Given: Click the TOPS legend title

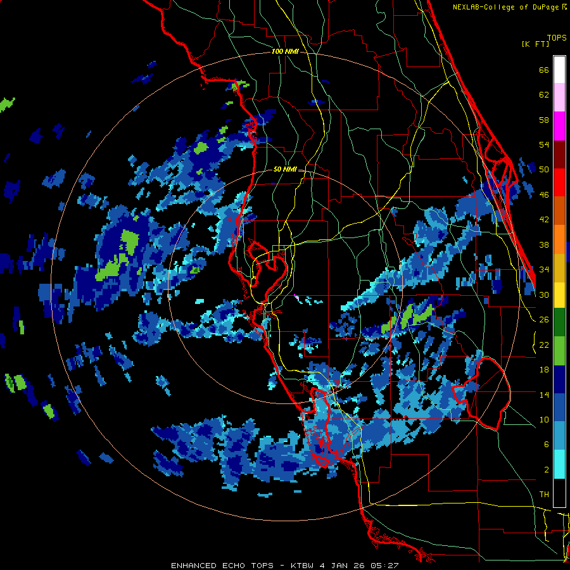Looking at the screenshot, I should click(557, 38).
